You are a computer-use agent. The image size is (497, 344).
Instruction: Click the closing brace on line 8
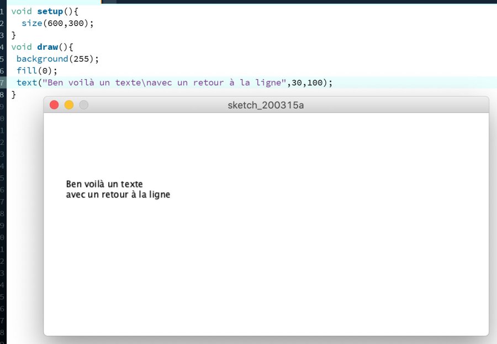tap(14, 95)
